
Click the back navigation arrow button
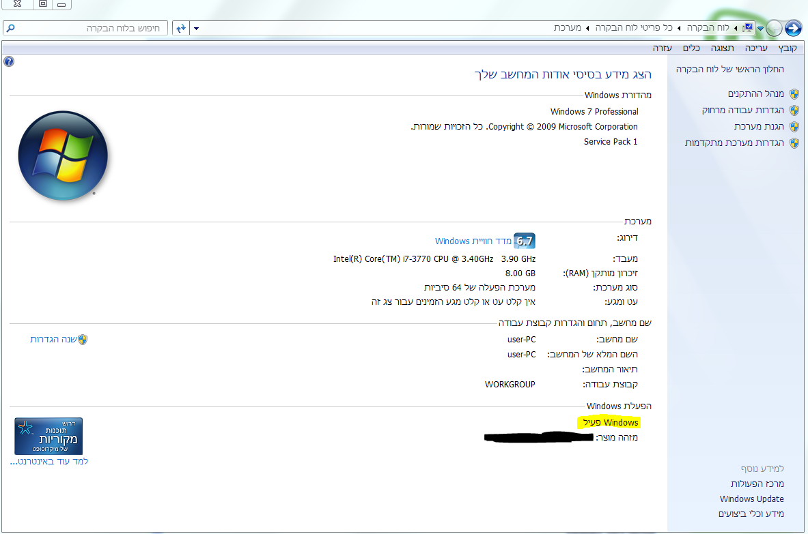(x=793, y=28)
